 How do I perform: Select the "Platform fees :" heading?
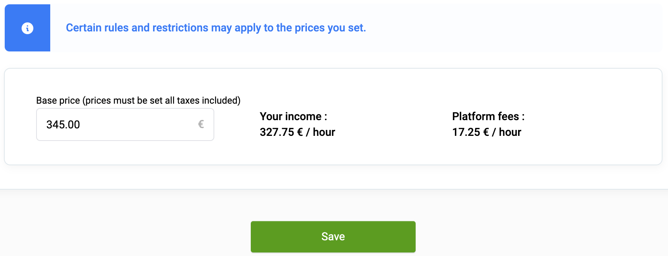click(x=488, y=117)
